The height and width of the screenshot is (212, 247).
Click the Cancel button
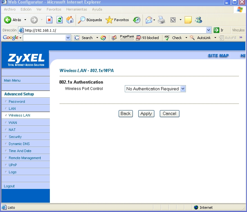tap(169, 114)
